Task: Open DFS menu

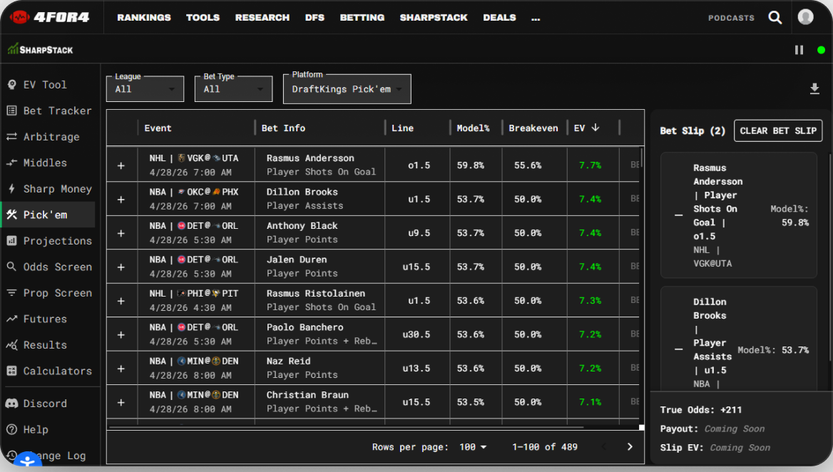Action: click(315, 18)
